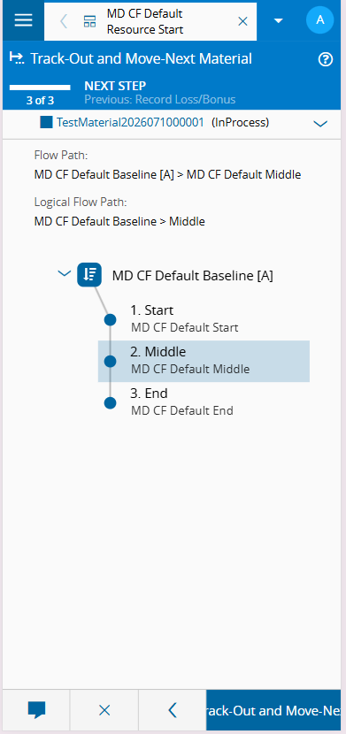The width and height of the screenshot is (346, 734).
Task: Click the 3 of 3 progress bar
Action: tap(41, 88)
